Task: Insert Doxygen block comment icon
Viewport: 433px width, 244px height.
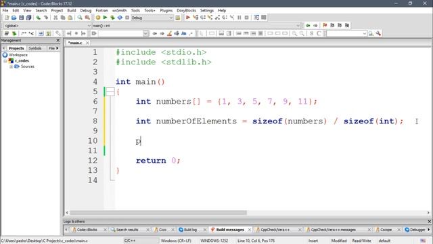Action: pyautogui.click(x=24, y=33)
